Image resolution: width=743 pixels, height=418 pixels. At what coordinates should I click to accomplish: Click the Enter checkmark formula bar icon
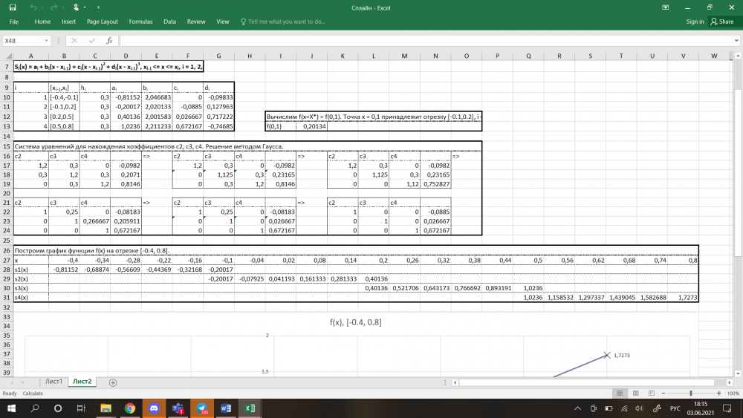[92, 41]
